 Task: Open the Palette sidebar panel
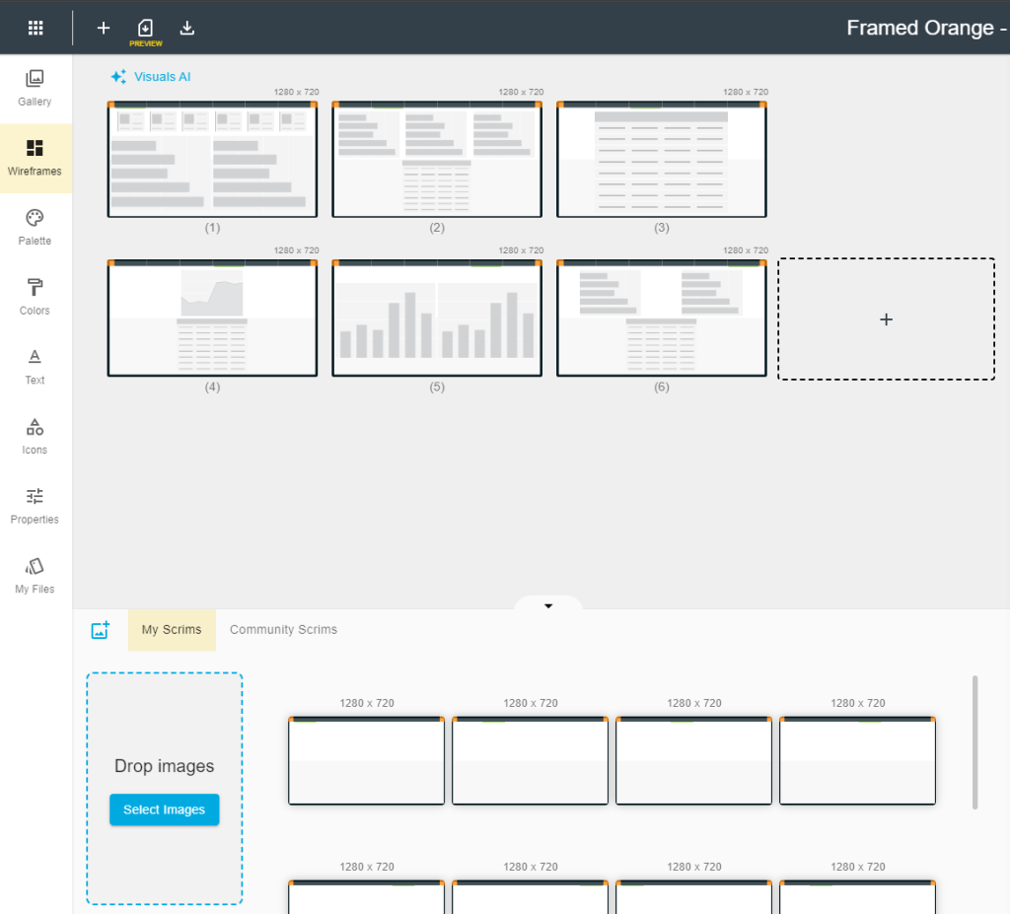coord(35,228)
